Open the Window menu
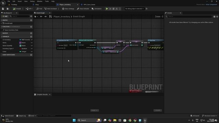The height and width of the screenshot is (123, 219). 40,1
